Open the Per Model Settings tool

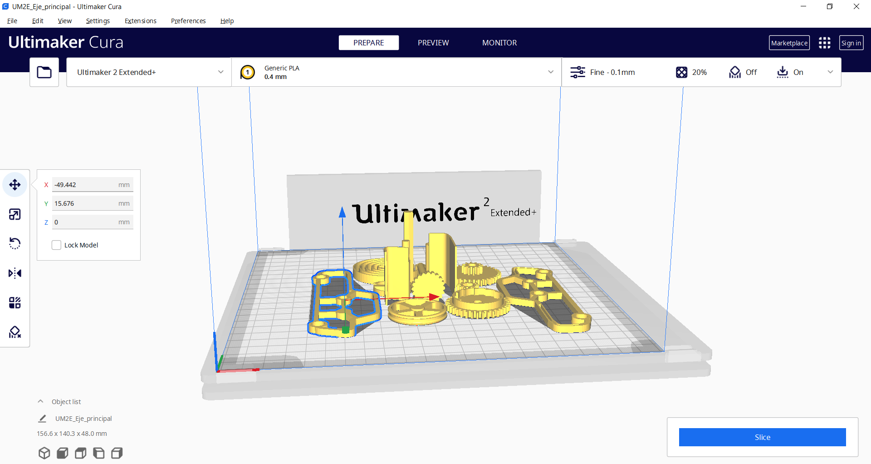point(15,303)
